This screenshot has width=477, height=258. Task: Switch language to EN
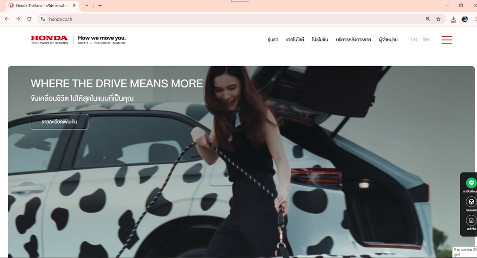414,40
